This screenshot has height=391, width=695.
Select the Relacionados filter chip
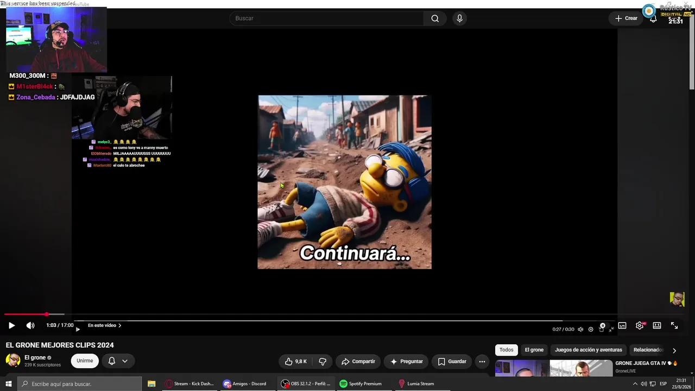(648, 350)
